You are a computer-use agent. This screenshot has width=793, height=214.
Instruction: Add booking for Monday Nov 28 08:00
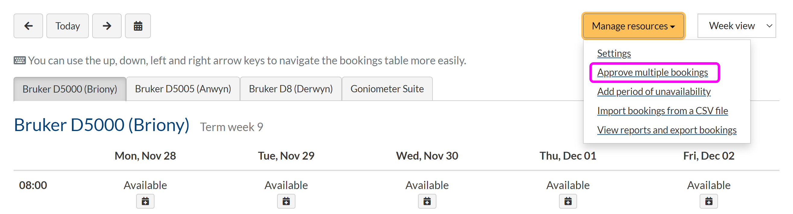[x=145, y=201]
